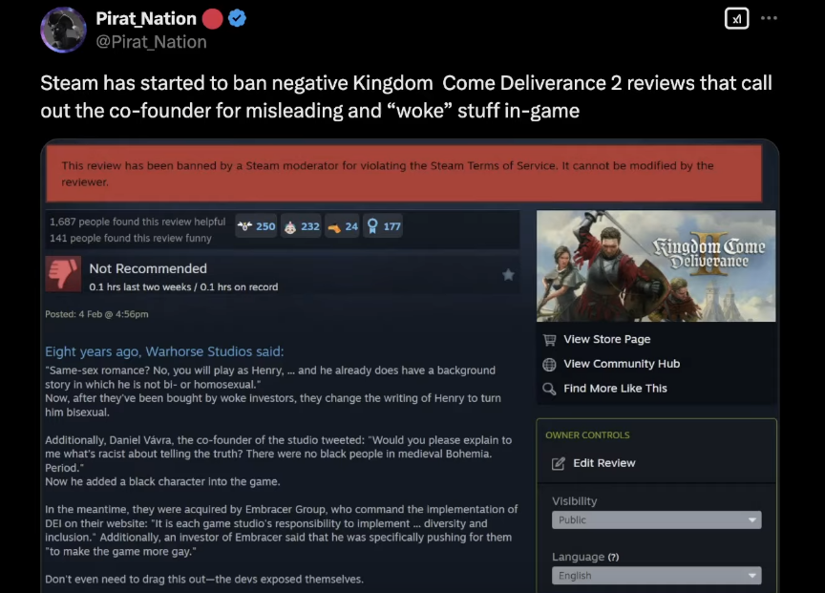This screenshot has height=593, width=825.
Task: Click the OWNER CONTROLS heading
Action: pos(587,435)
